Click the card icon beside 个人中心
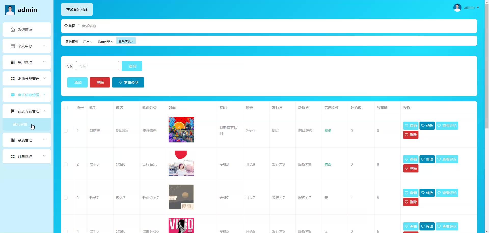Screen dimensions: 489x233 pyautogui.click(x=13, y=46)
